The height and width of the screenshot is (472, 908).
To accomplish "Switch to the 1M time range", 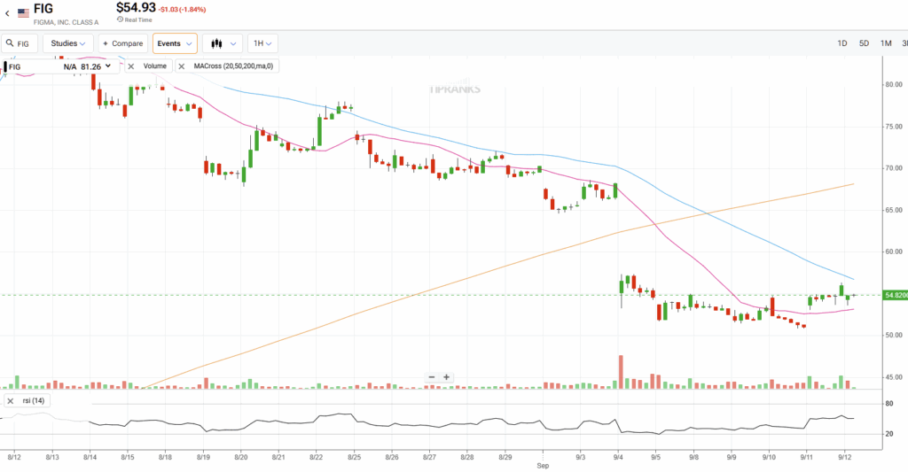I will coord(885,43).
